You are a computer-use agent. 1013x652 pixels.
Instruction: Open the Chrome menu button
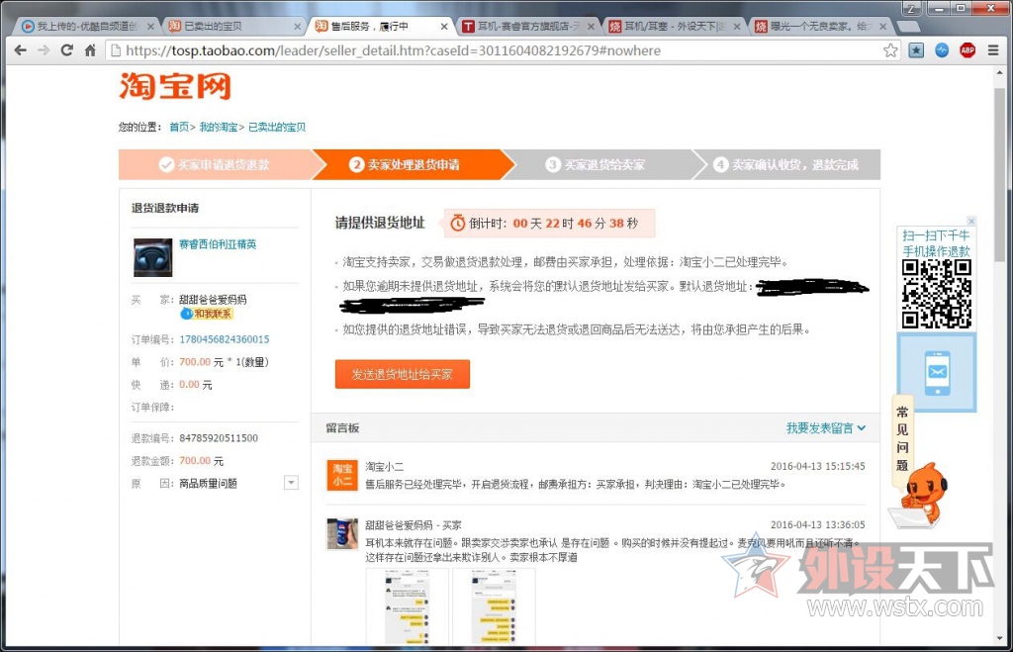(x=992, y=49)
